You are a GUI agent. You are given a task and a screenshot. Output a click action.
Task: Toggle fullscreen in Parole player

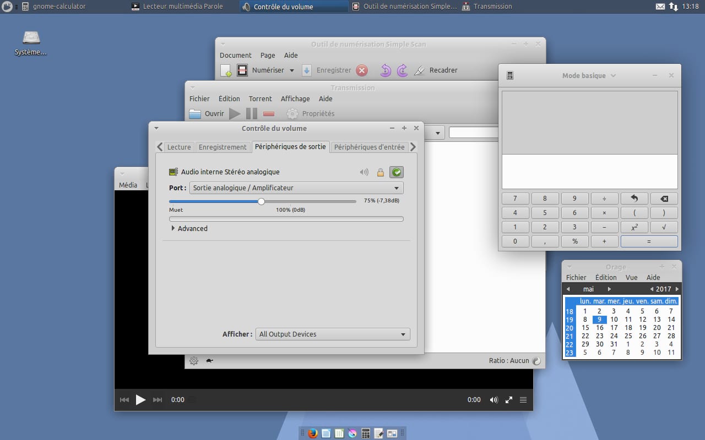click(509, 400)
